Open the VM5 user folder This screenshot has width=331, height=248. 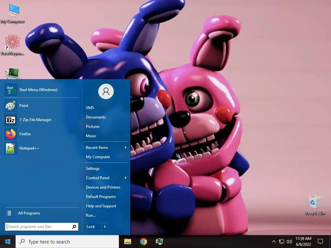tap(106, 108)
